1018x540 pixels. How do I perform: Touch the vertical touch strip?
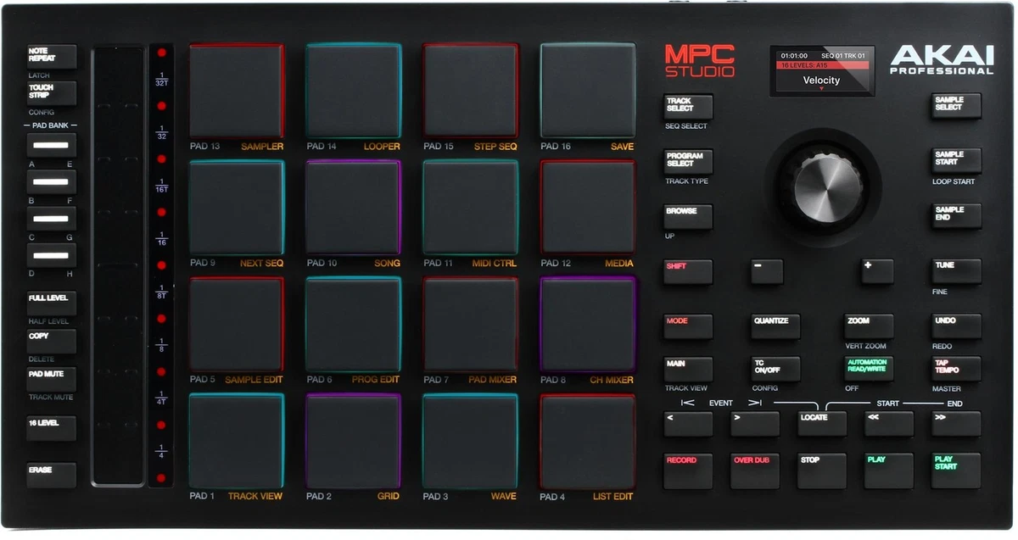(x=118, y=265)
